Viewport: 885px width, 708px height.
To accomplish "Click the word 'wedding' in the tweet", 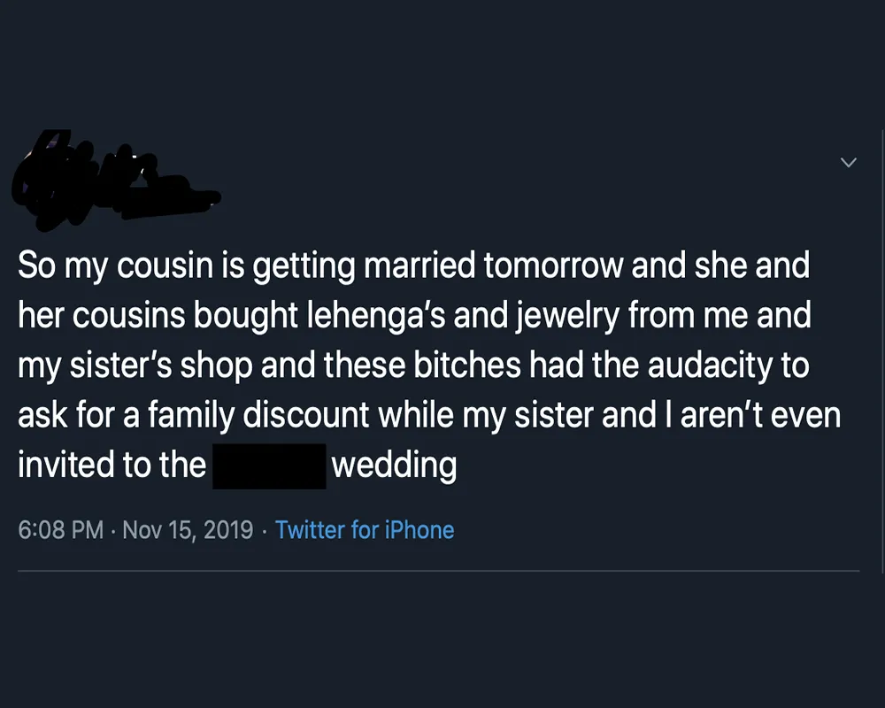I will click(394, 466).
